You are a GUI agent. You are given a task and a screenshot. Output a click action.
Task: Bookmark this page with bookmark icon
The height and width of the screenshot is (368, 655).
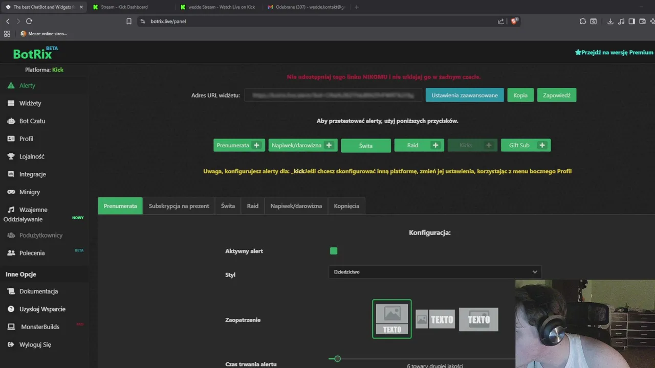pos(129,21)
